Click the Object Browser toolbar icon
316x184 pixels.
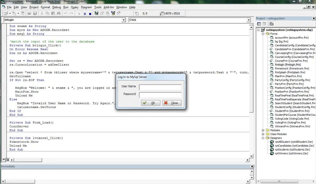[113, 14]
